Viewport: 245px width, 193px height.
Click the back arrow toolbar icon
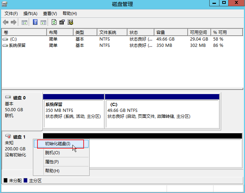tap(6, 22)
